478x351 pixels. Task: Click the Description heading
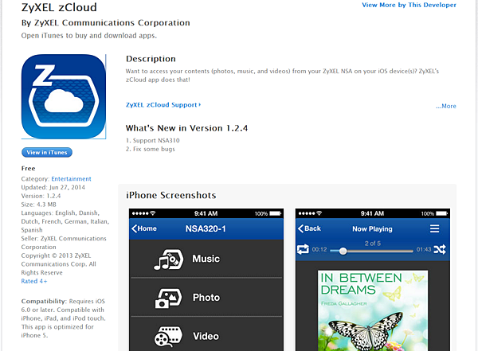tap(151, 59)
